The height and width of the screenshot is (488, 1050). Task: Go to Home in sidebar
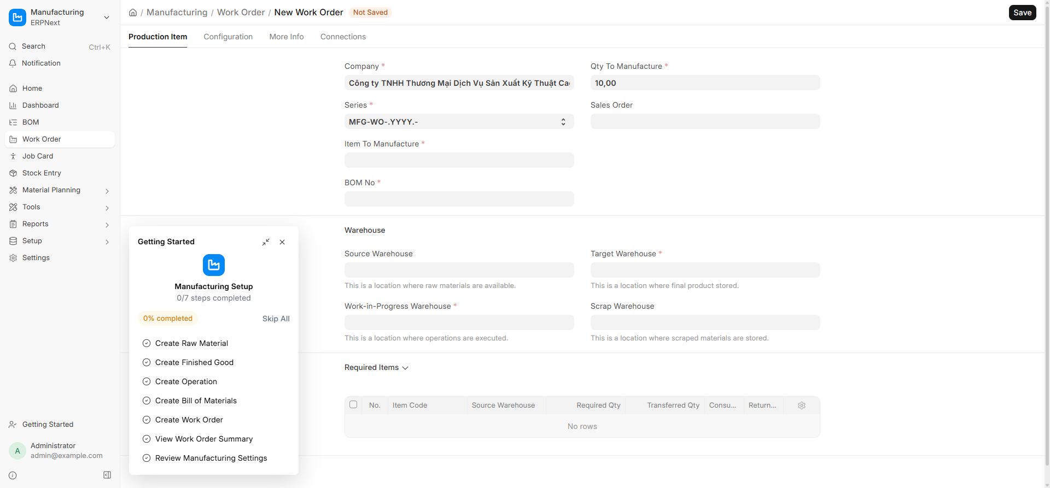[60, 89]
